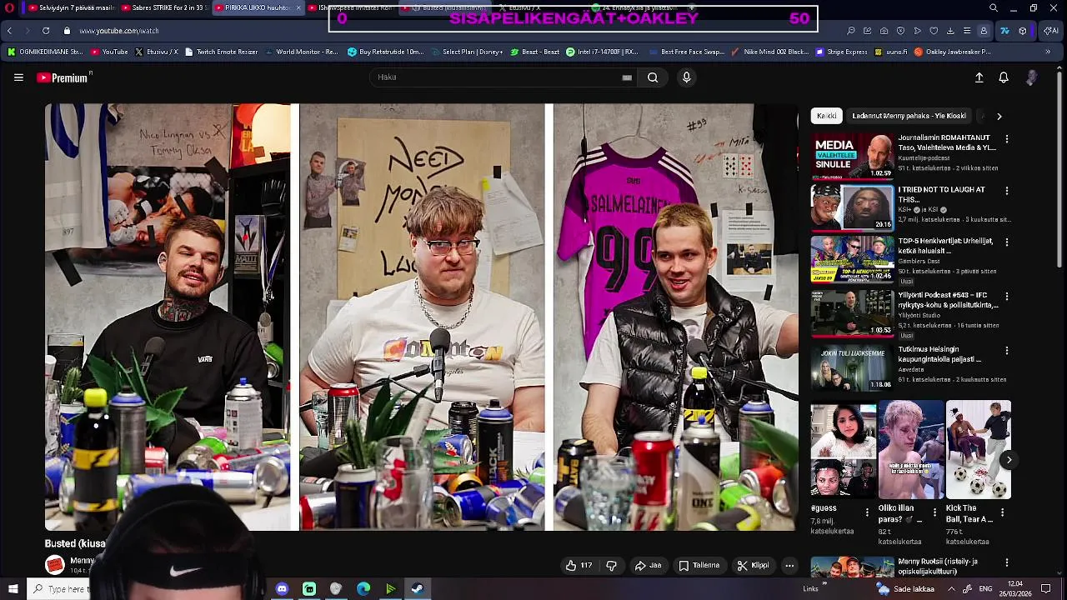Open the browser tab search magnifier icon
Viewport: 1067px width, 600px height.
tap(994, 8)
